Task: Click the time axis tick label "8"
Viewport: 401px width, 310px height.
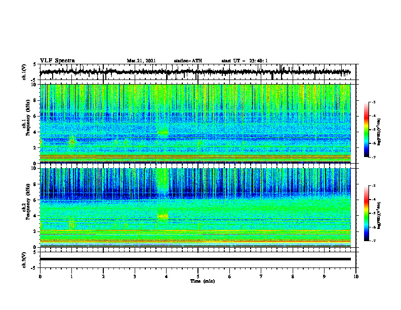Action: 293,277
